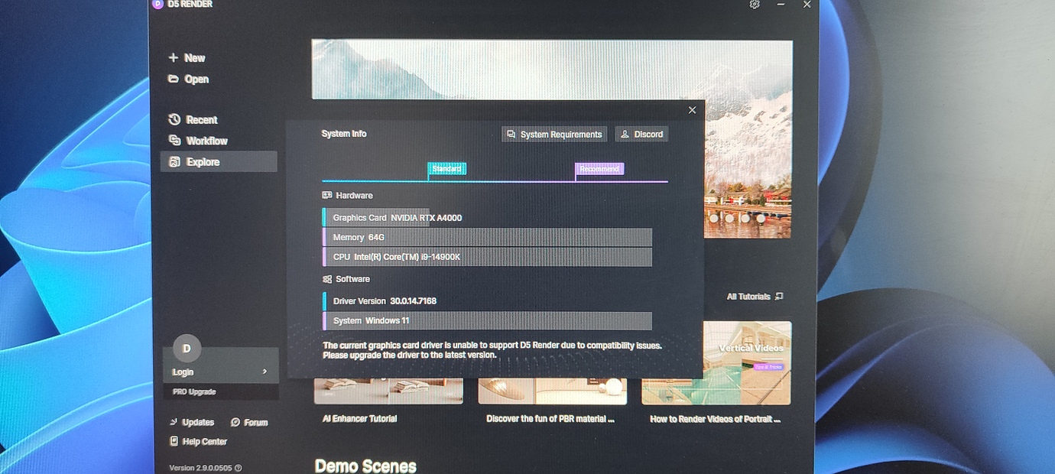Select the Recent clock icon in sidebar
Screen dimensions: 1055x474
[176, 119]
